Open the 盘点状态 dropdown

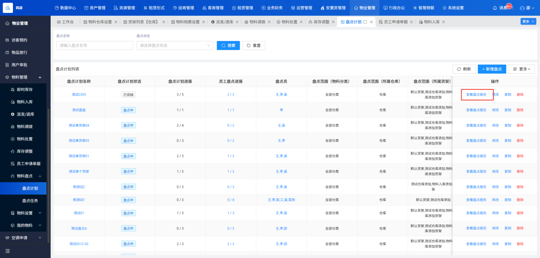pyautogui.click(x=175, y=46)
